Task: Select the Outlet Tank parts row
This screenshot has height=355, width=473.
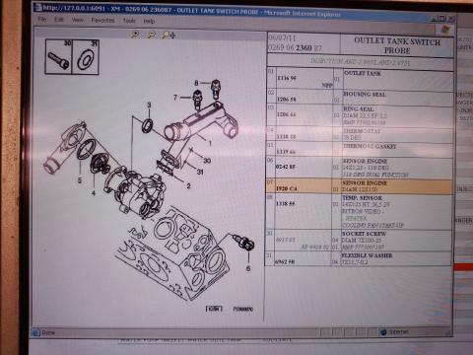Action: [x=360, y=80]
